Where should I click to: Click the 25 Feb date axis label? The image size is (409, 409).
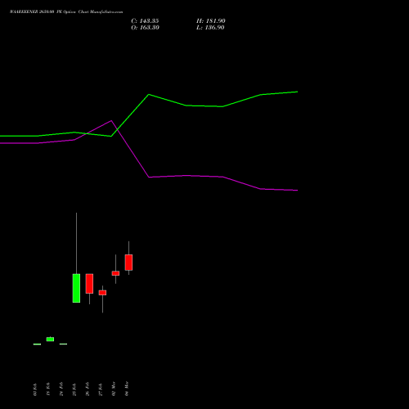tap(74, 389)
